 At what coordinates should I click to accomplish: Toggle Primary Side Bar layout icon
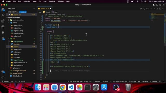[x=154, y=5]
